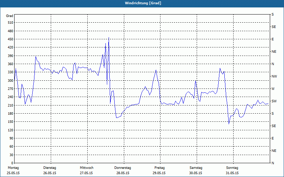Click the 'N' compass label on 360 gridline
Viewport: 284px width, 177px height.
click(273, 64)
